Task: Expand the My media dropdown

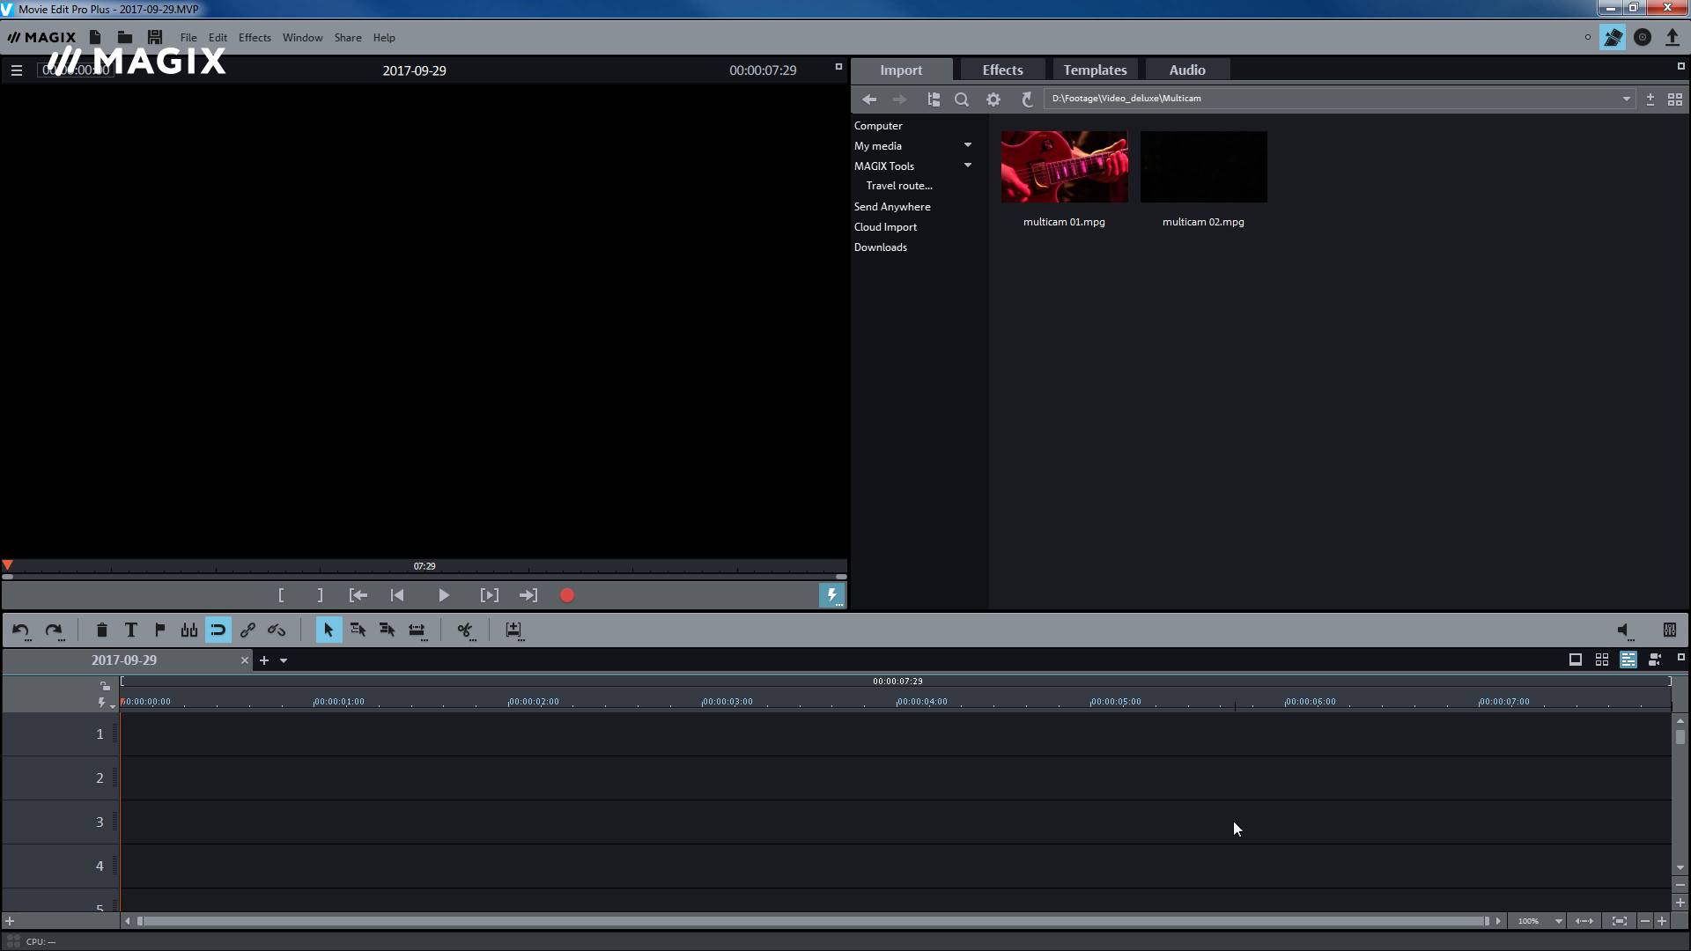Action: click(967, 145)
